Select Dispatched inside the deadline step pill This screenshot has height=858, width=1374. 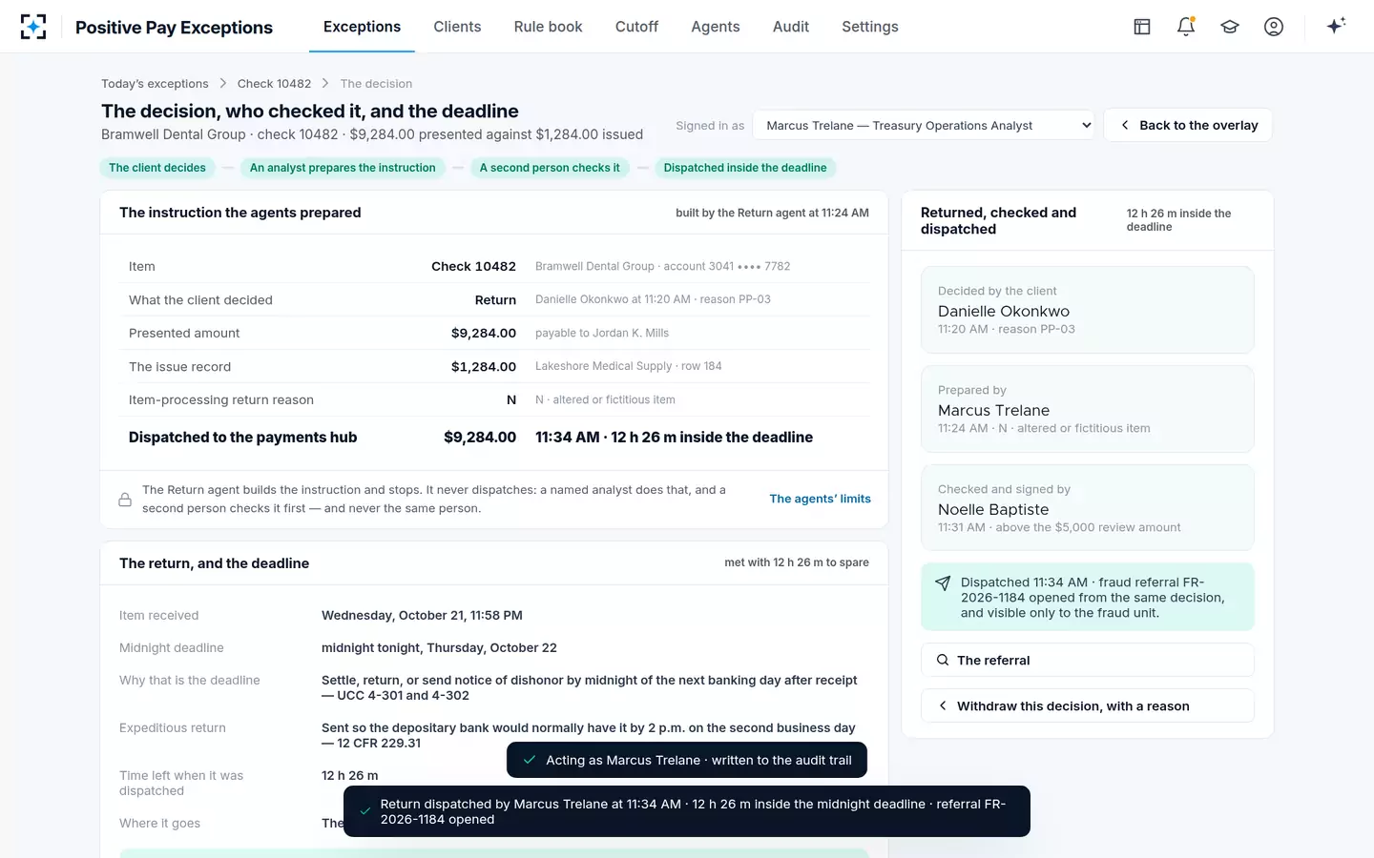point(745,168)
